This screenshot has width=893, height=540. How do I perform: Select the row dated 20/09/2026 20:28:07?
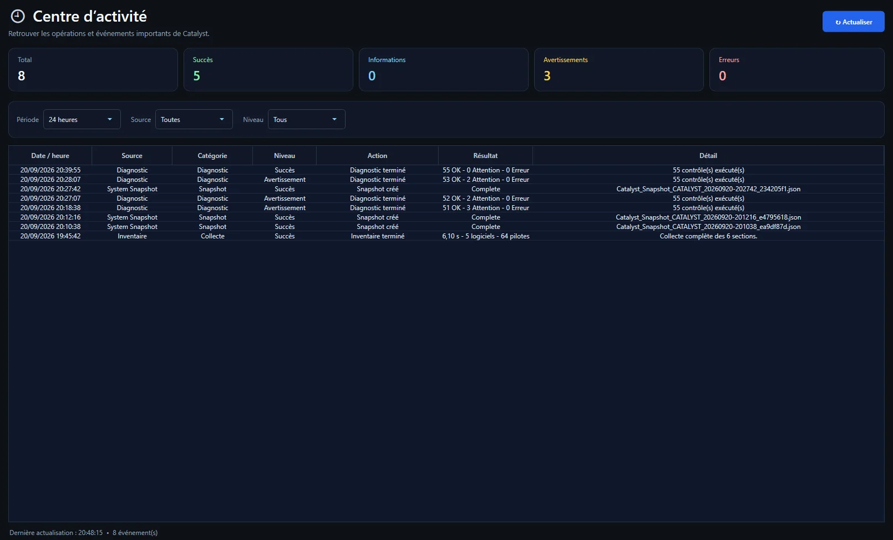pos(446,180)
